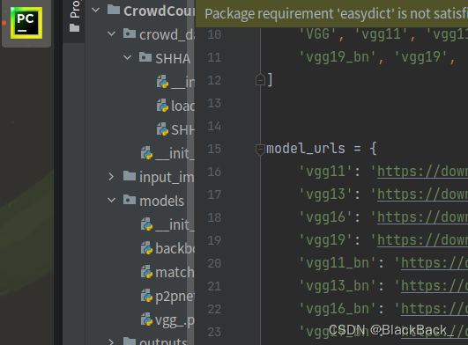468x345 pixels.
Task: Click the easydict package requirement notification
Action: pos(331,14)
